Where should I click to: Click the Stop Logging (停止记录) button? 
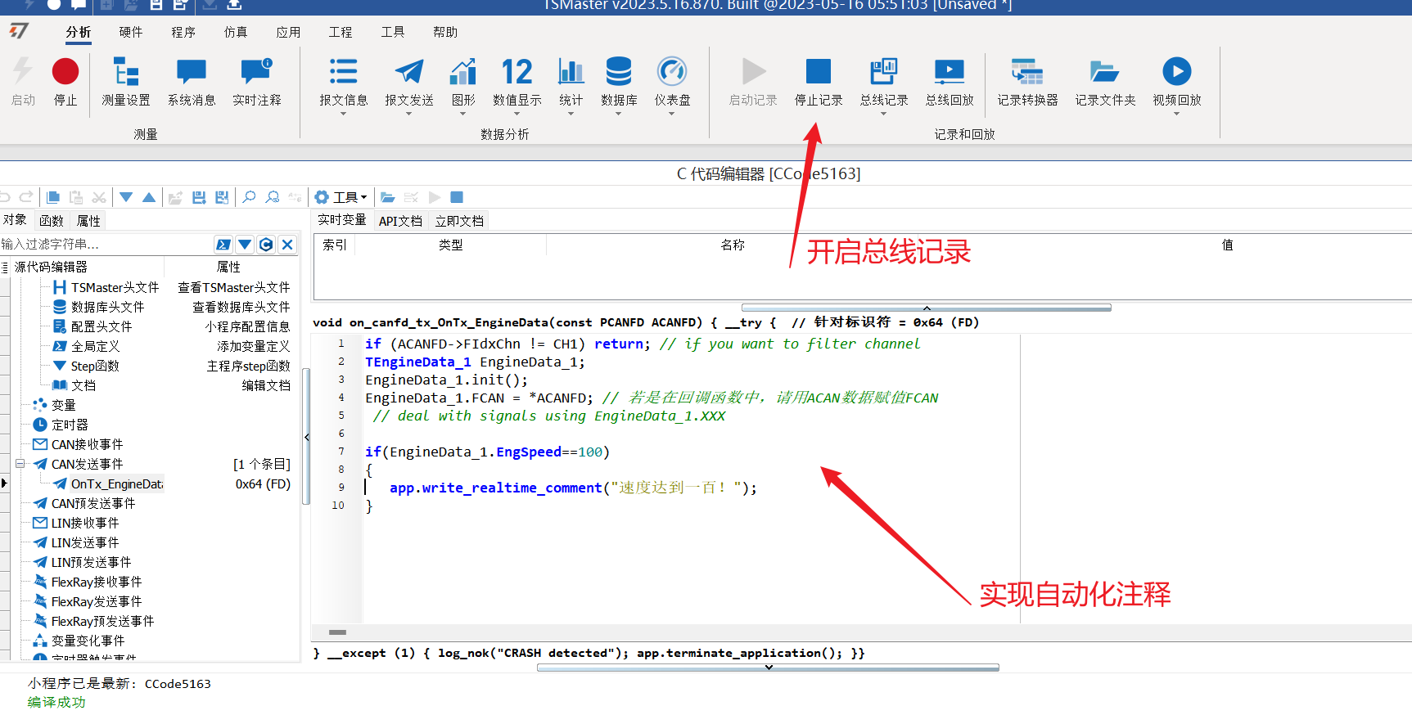(x=819, y=82)
